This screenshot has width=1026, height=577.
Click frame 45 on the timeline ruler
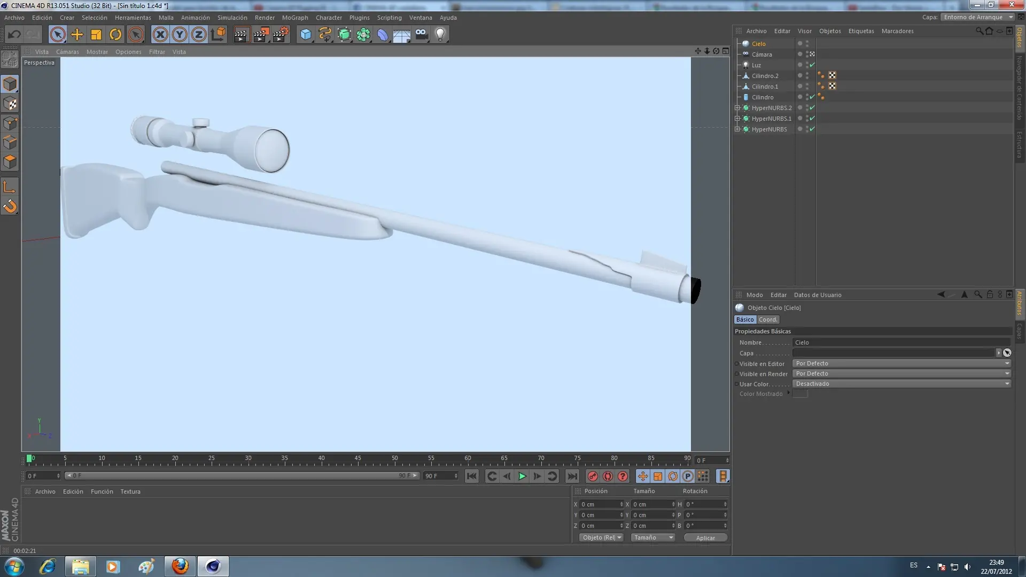tap(358, 459)
